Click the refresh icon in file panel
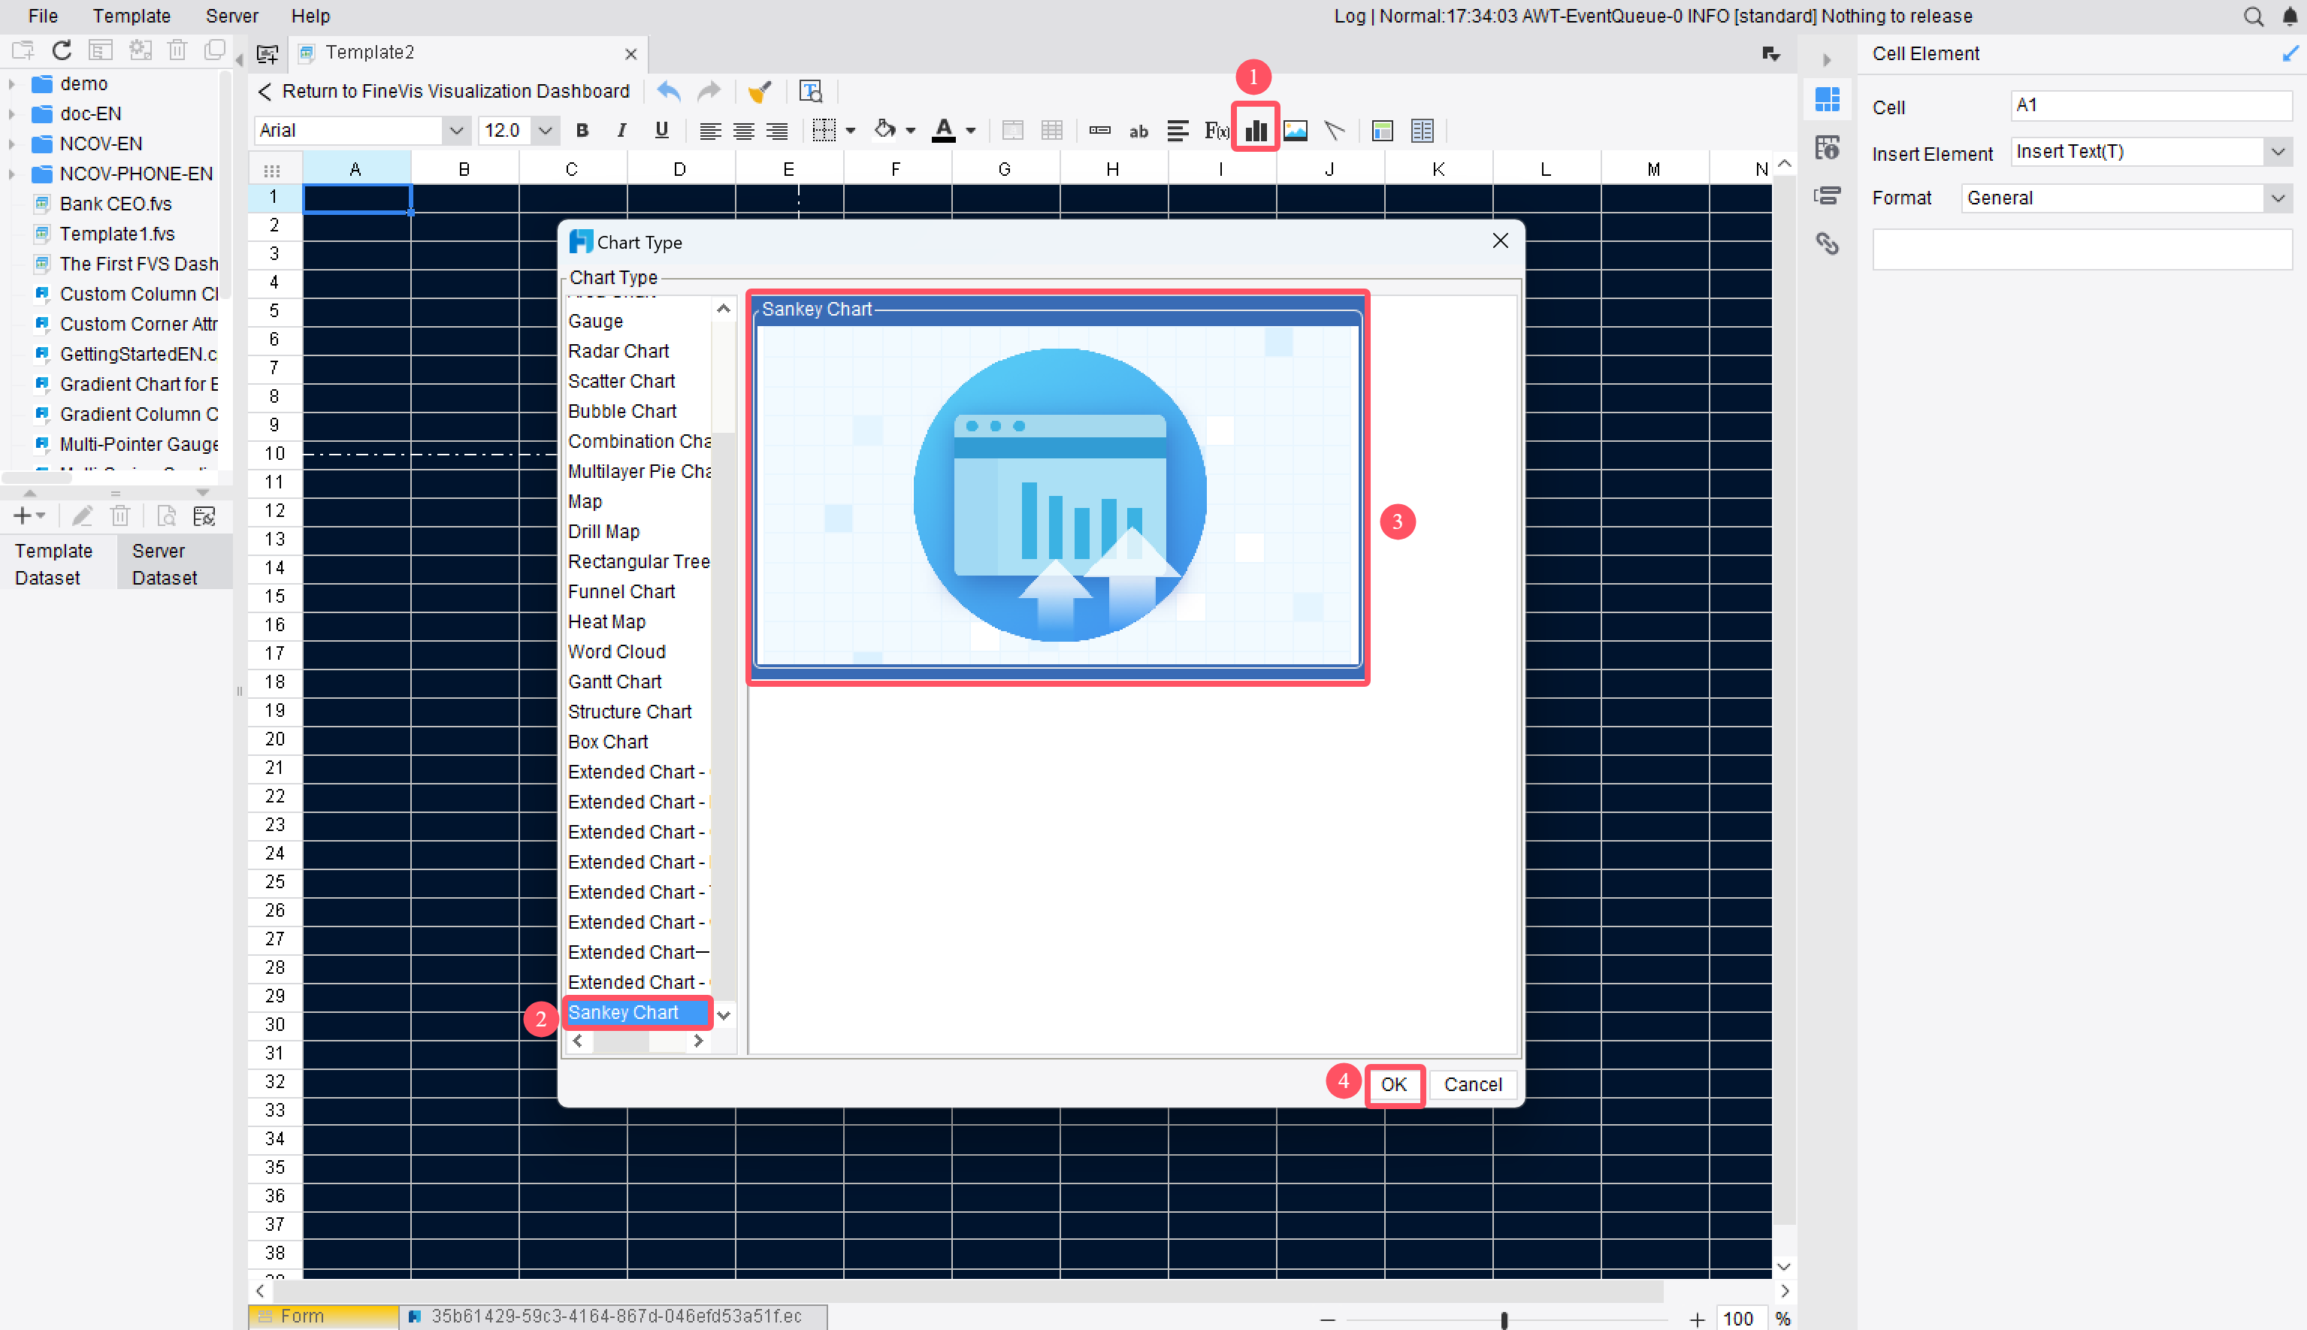The width and height of the screenshot is (2307, 1330). click(x=61, y=50)
